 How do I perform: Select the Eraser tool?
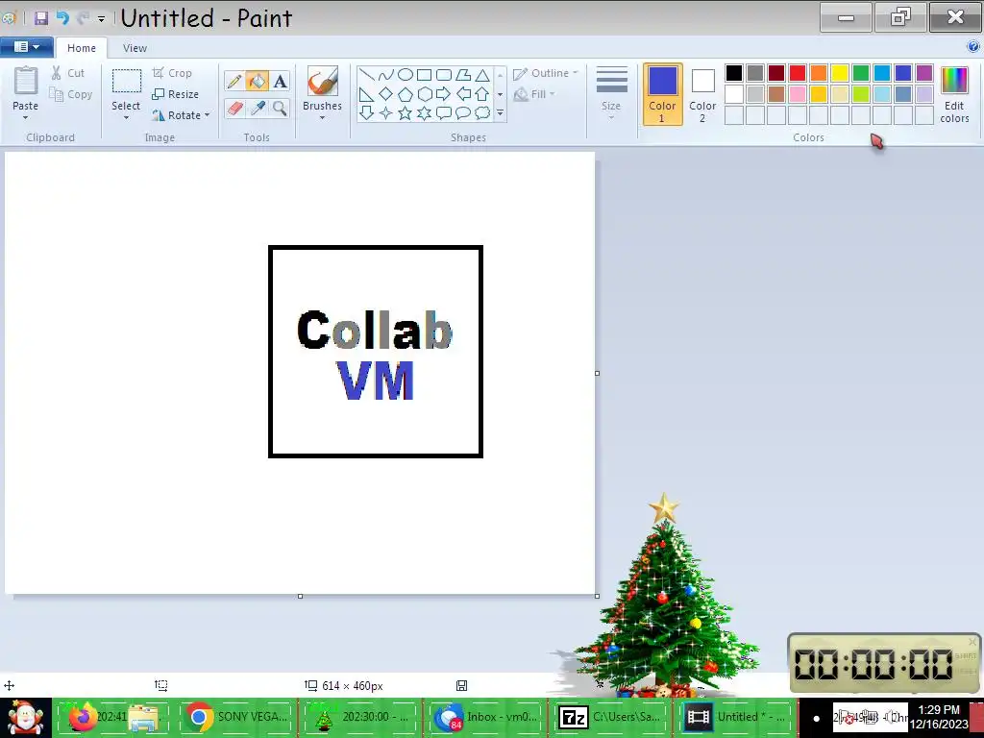pos(234,108)
